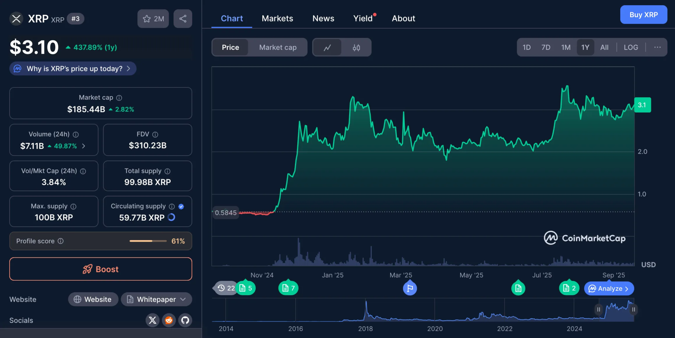
Task: Click the AI icon beside price question
Action: (17, 69)
